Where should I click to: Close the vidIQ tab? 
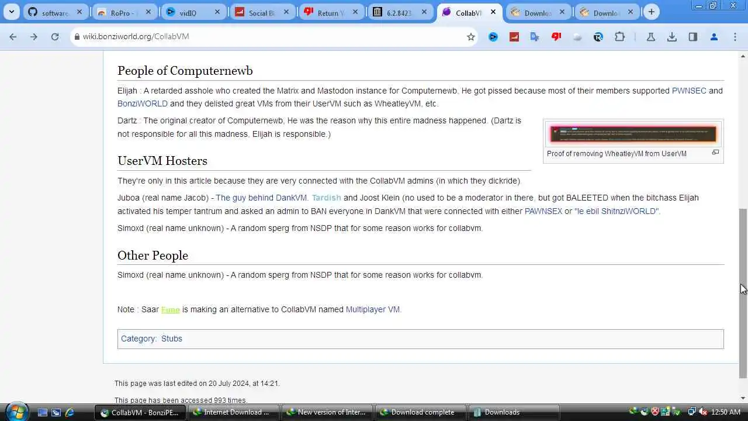(x=217, y=12)
